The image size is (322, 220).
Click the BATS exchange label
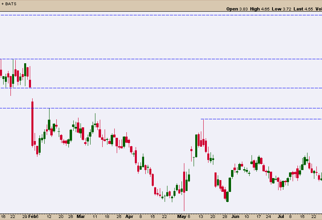[x=11, y=4]
